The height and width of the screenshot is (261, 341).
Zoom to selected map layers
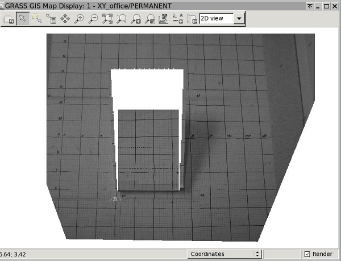pos(107,19)
